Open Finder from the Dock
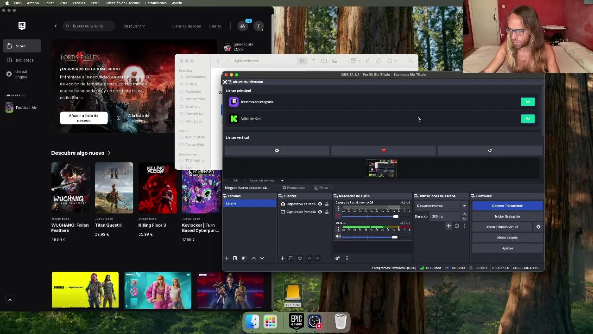 click(x=252, y=321)
